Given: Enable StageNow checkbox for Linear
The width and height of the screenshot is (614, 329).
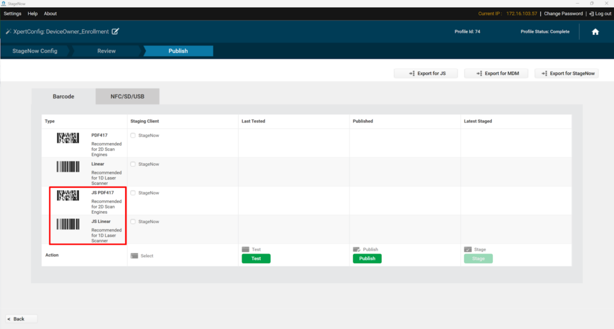Looking at the screenshot, I should (133, 164).
